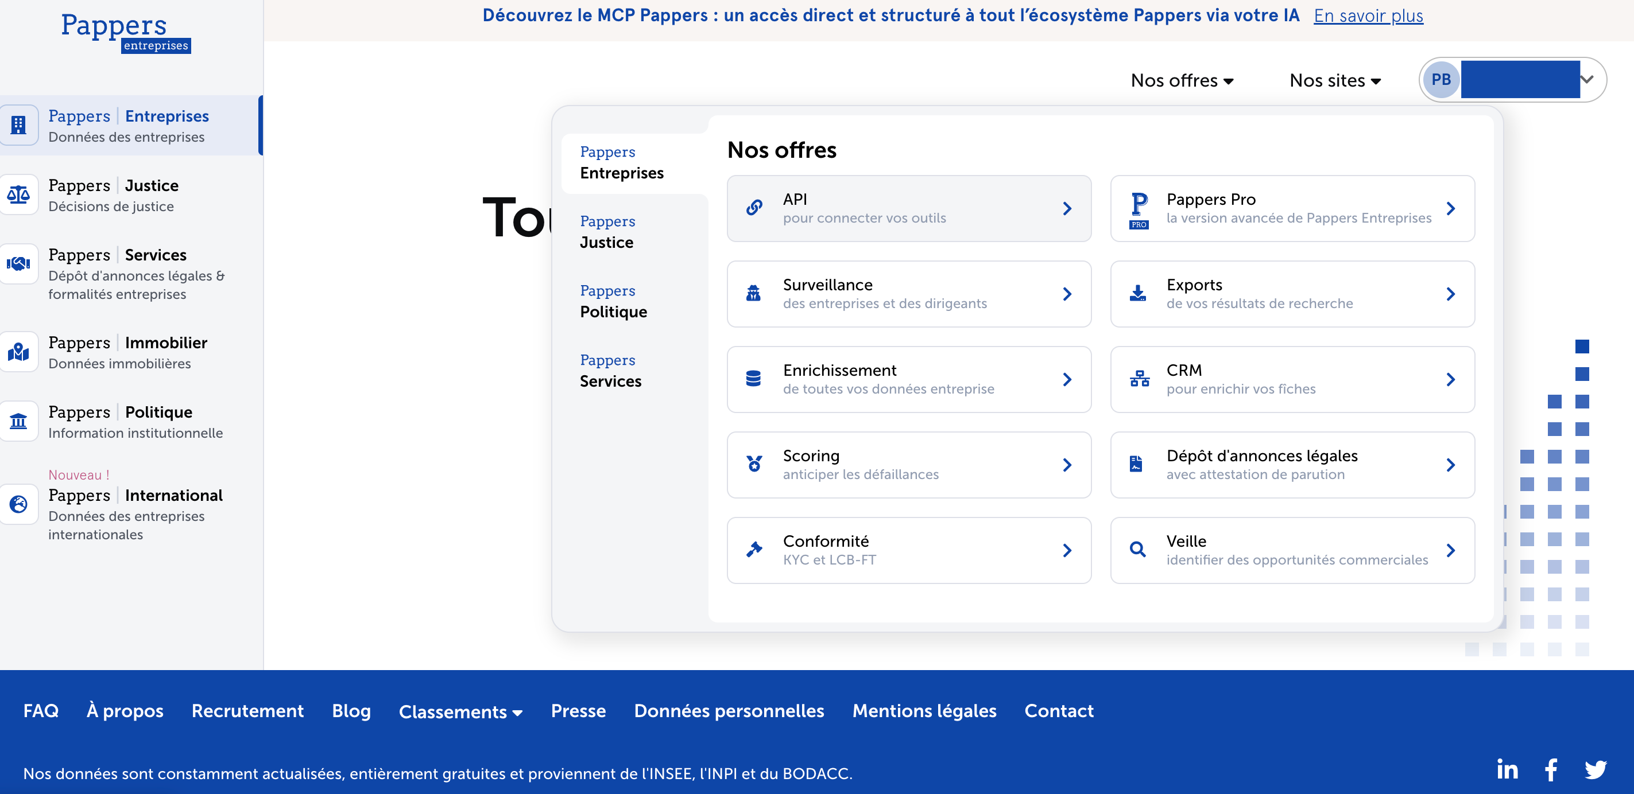The image size is (1634, 794).
Task: Select Pappers Services tab in offers panel
Action: [x=610, y=370]
